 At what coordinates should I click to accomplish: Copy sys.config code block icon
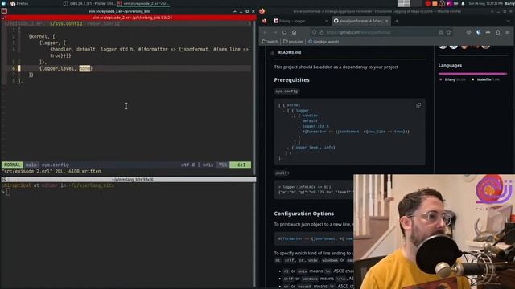click(x=418, y=105)
